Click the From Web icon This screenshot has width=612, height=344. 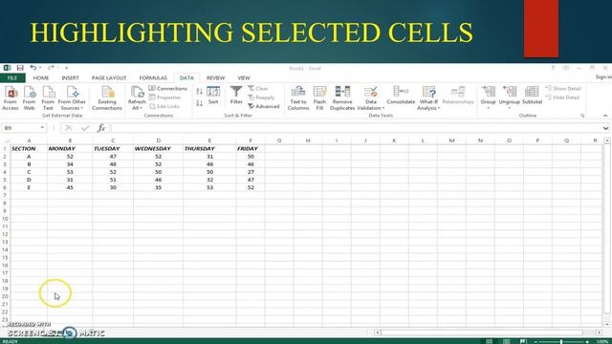point(30,97)
